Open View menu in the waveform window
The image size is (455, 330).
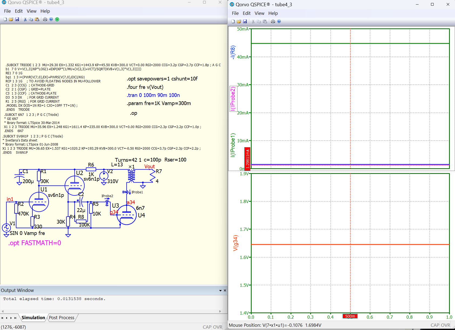pyautogui.click(x=259, y=13)
